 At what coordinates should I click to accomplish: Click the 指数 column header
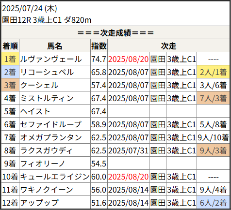99,46
